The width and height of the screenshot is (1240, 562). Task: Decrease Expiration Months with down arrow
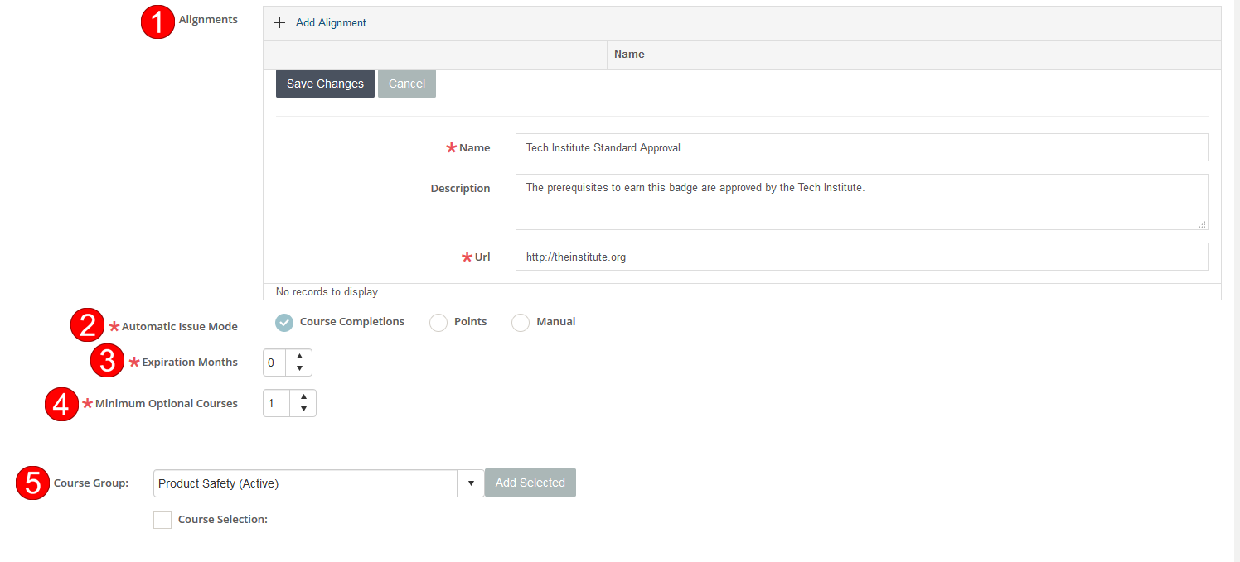click(299, 368)
